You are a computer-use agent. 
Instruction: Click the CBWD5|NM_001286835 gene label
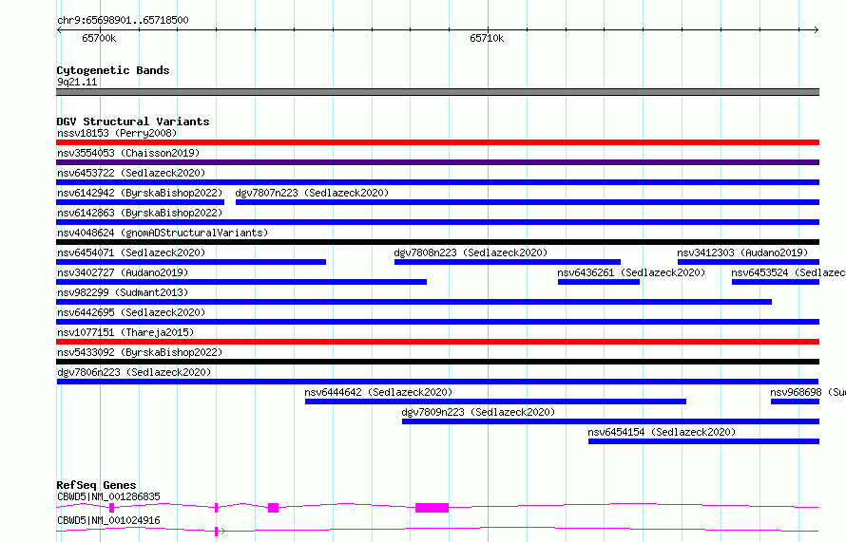point(108,496)
